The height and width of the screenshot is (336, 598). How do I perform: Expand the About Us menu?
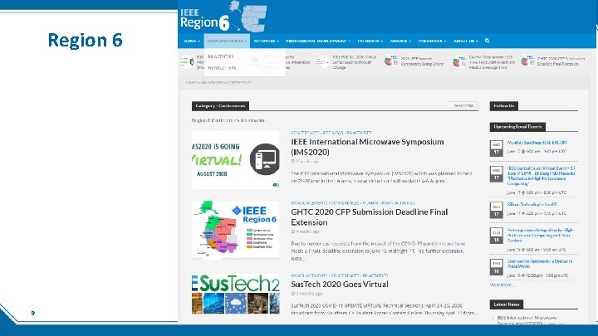(465, 41)
